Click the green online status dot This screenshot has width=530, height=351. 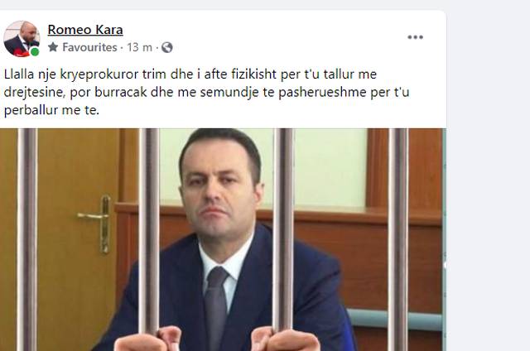(35, 51)
